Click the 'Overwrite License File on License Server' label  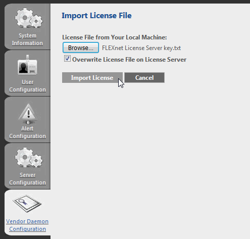point(129,60)
